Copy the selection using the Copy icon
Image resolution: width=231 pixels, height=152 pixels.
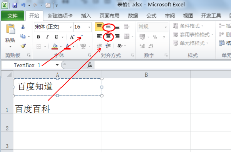point(23,36)
